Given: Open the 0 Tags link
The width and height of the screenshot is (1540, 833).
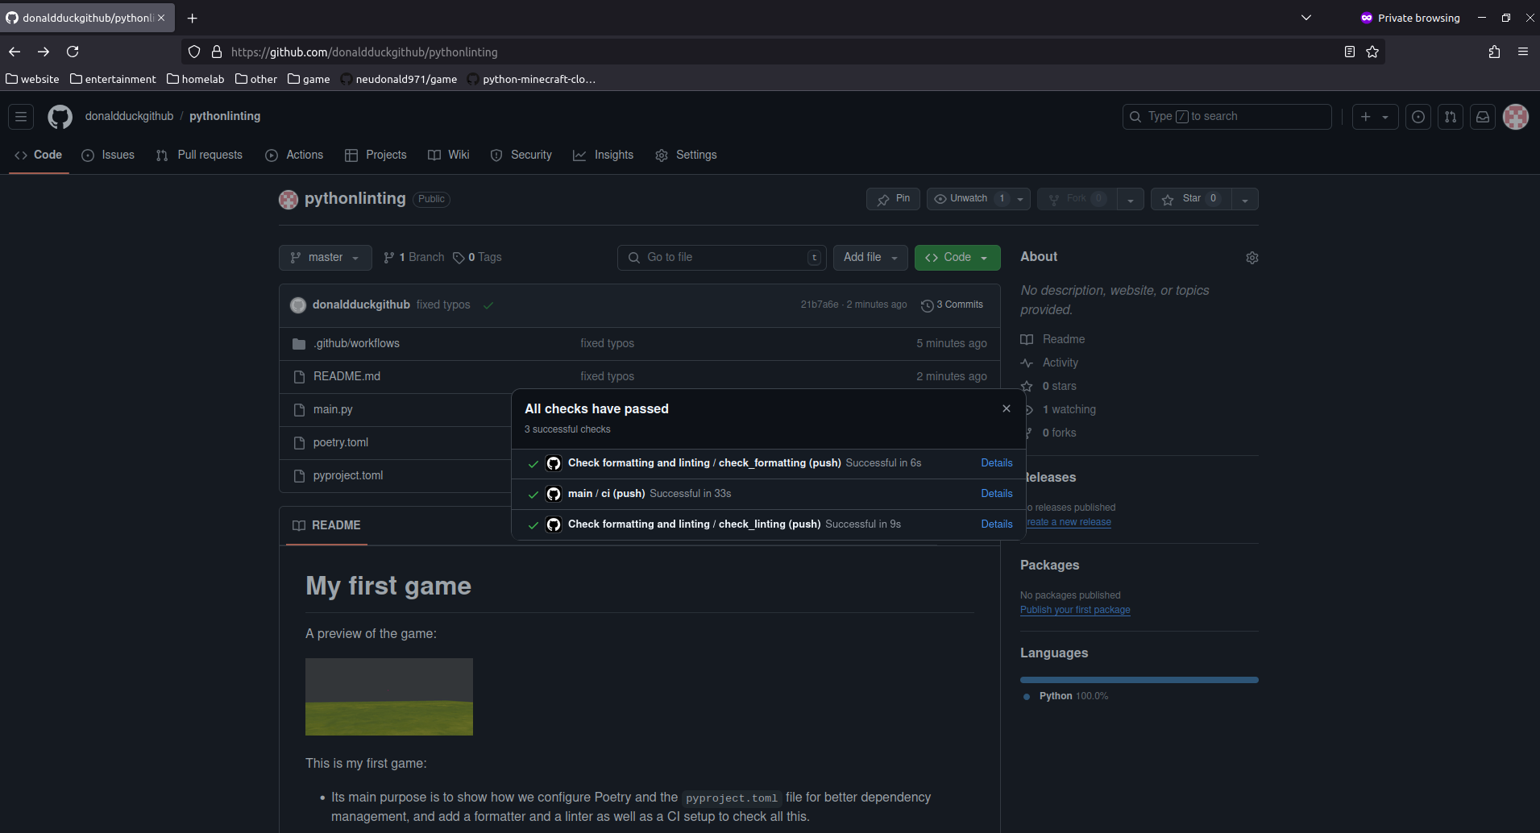Looking at the screenshot, I should [x=477, y=258].
